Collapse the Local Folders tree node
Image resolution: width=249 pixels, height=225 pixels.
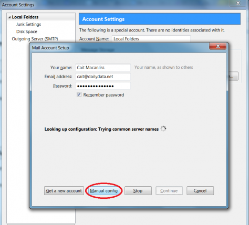(9, 17)
